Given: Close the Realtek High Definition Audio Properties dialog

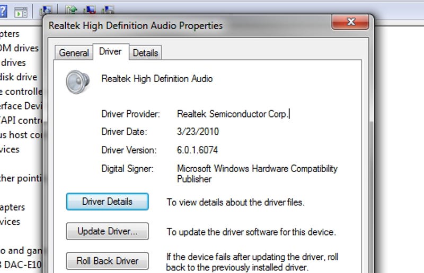Looking at the screenshot, I should click(x=350, y=21).
